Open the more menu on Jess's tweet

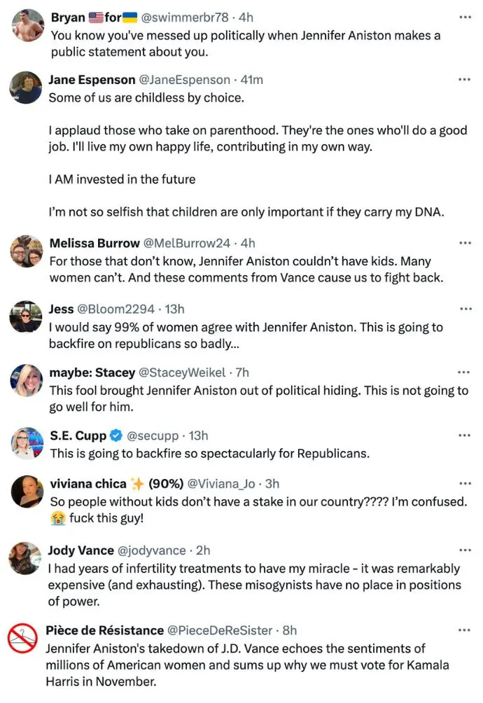click(465, 309)
